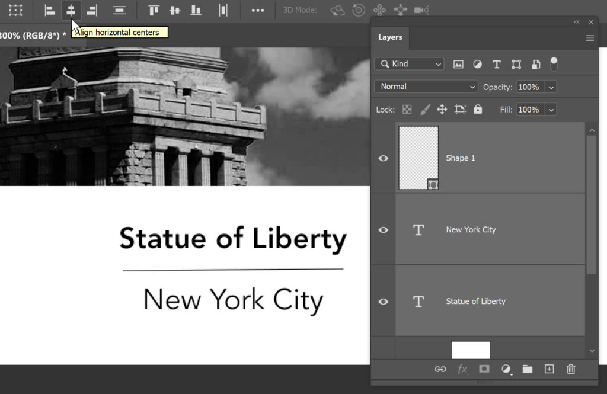Image resolution: width=607 pixels, height=394 pixels.
Task: Align vertical centers of layers
Action: [175, 10]
